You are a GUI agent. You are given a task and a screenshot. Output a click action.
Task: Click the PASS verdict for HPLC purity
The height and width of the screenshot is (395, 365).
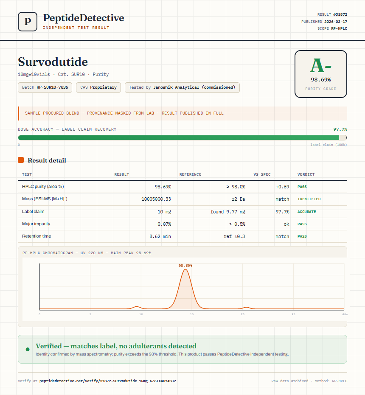[302, 187]
